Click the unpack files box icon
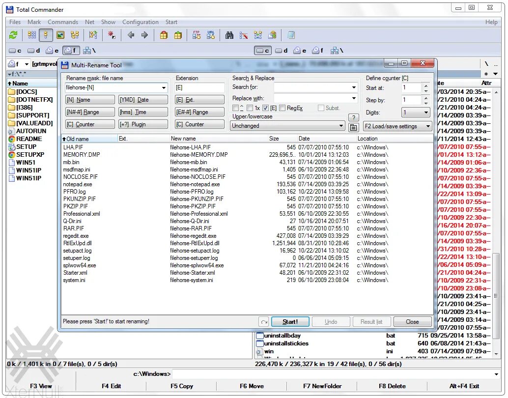The height and width of the screenshot is (398, 508). 178,35
